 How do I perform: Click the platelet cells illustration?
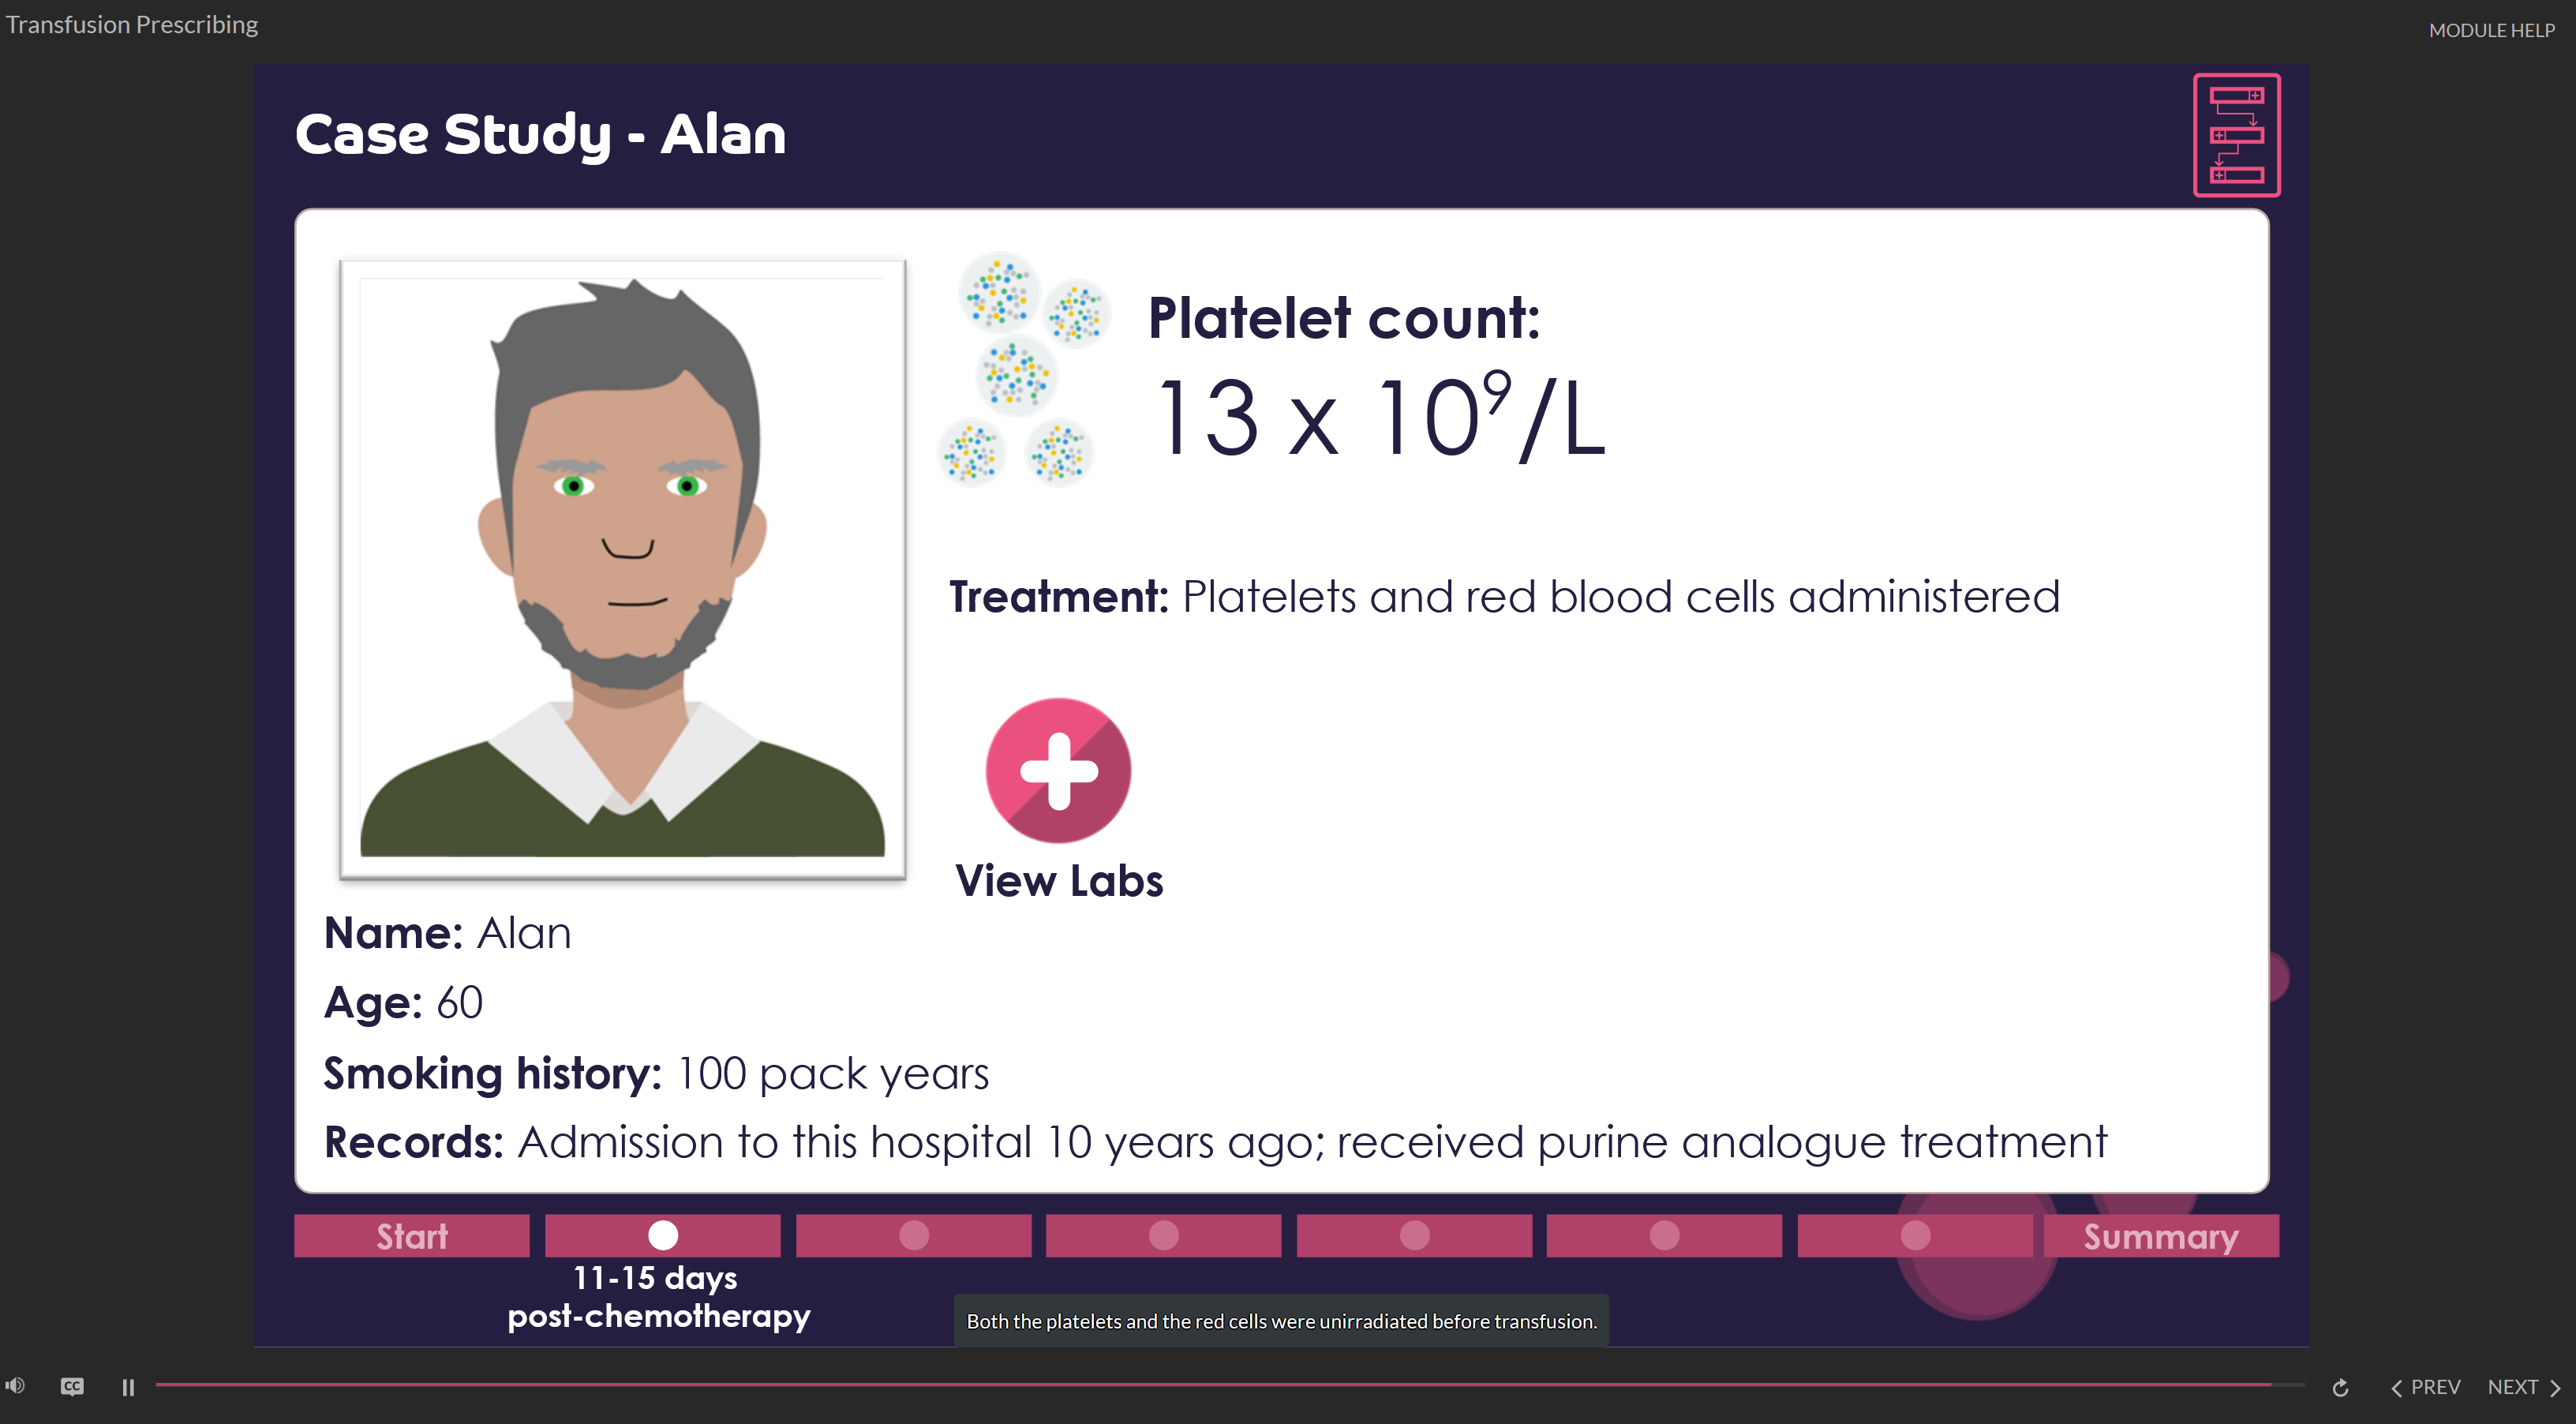click(1022, 369)
